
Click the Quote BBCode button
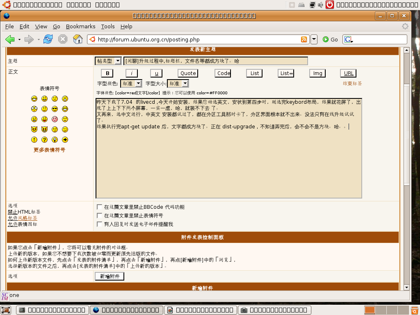(188, 73)
